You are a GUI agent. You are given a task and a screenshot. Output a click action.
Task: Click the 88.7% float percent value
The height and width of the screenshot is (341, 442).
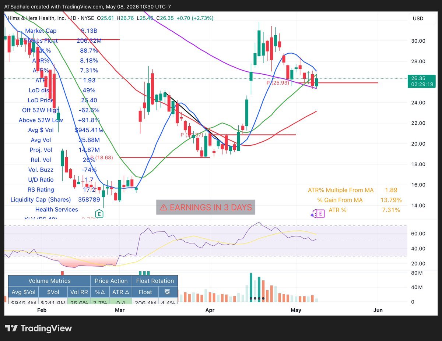[x=89, y=51]
